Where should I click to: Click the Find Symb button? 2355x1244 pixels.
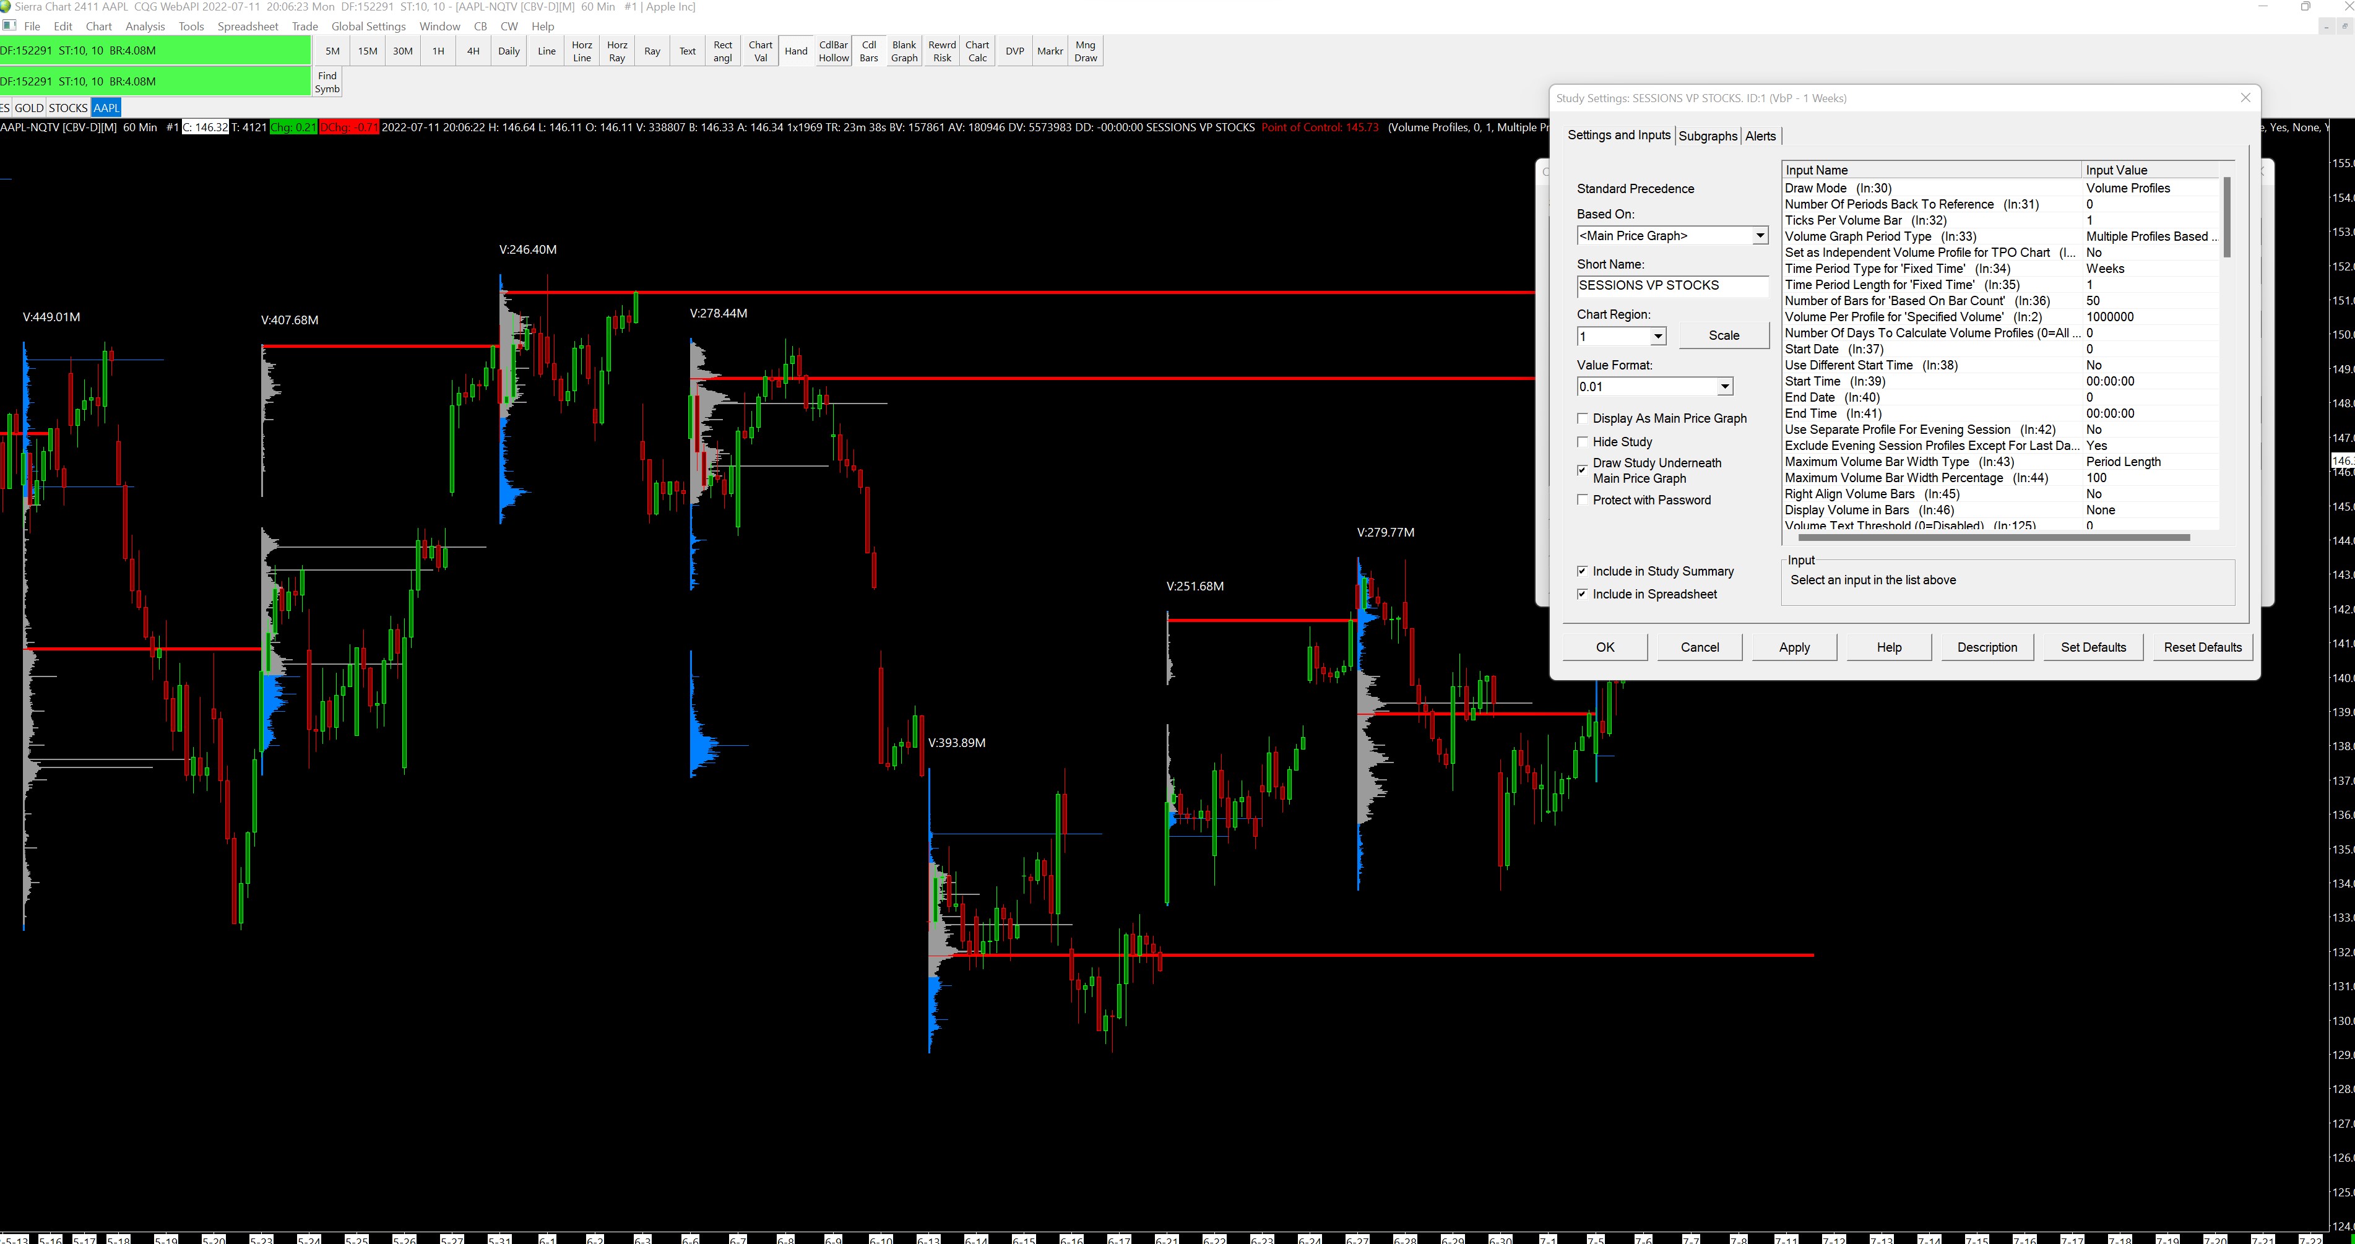point(327,82)
